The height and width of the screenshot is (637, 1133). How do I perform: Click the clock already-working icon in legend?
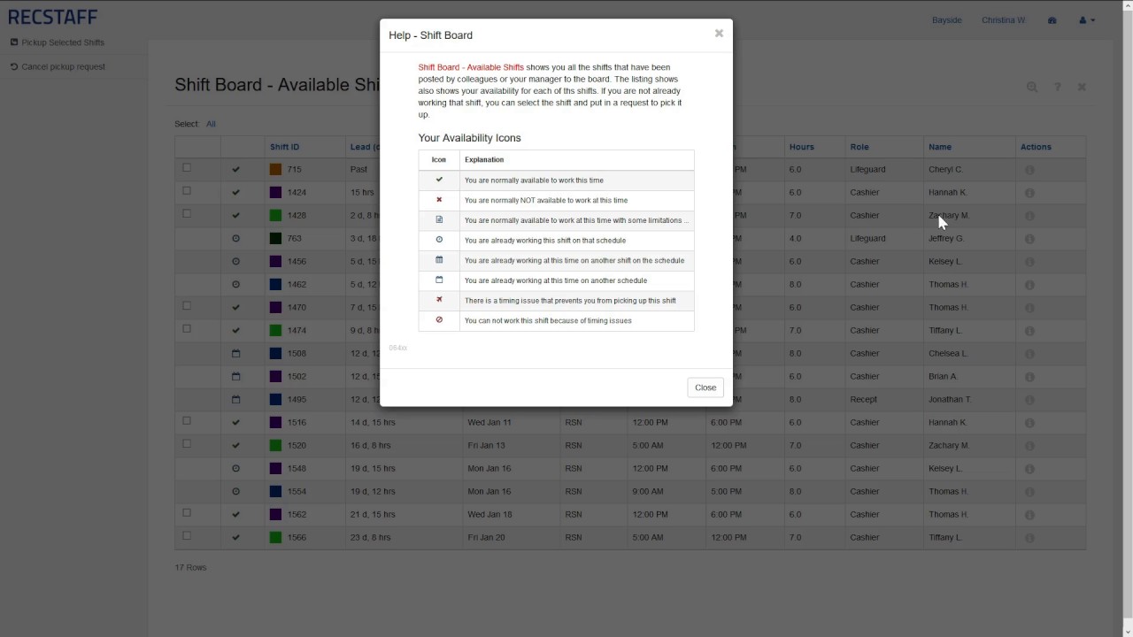[439, 240]
